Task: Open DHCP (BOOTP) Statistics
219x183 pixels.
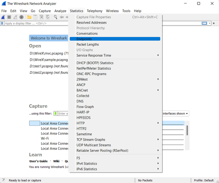Action: 115,63
